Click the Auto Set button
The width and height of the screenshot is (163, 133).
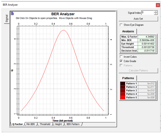(x=138, y=19)
